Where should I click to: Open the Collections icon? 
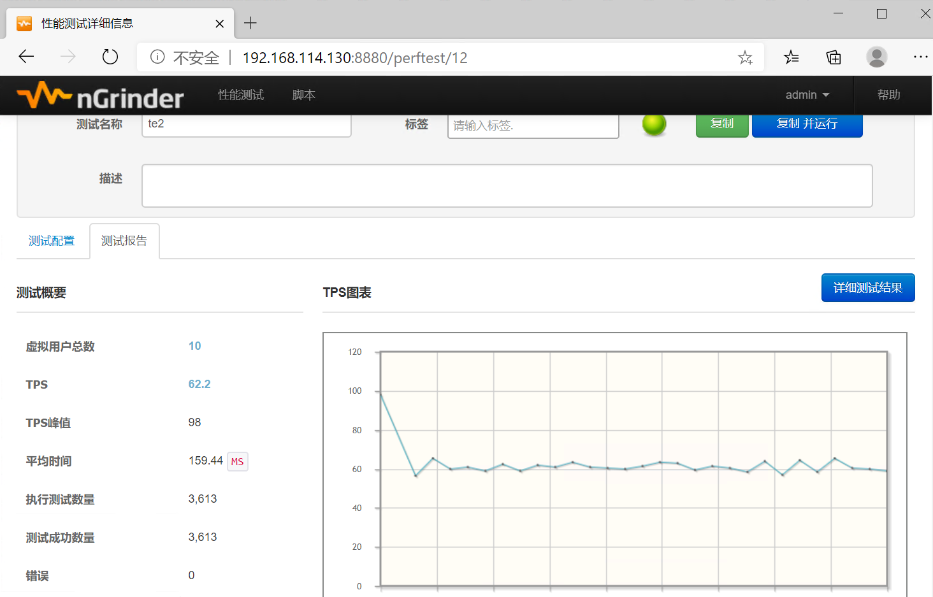834,57
